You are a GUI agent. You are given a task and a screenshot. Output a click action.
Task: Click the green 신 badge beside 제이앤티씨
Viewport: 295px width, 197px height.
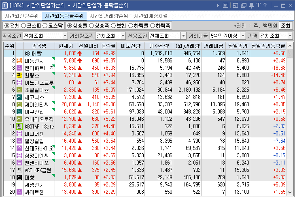point(19,105)
